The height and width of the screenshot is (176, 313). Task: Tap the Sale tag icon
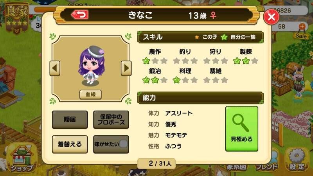point(301,36)
